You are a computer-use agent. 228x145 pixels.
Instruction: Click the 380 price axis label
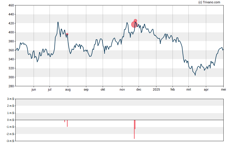pos(11,41)
